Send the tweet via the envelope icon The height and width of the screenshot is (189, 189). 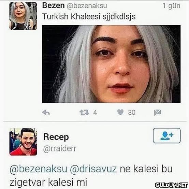158,113
